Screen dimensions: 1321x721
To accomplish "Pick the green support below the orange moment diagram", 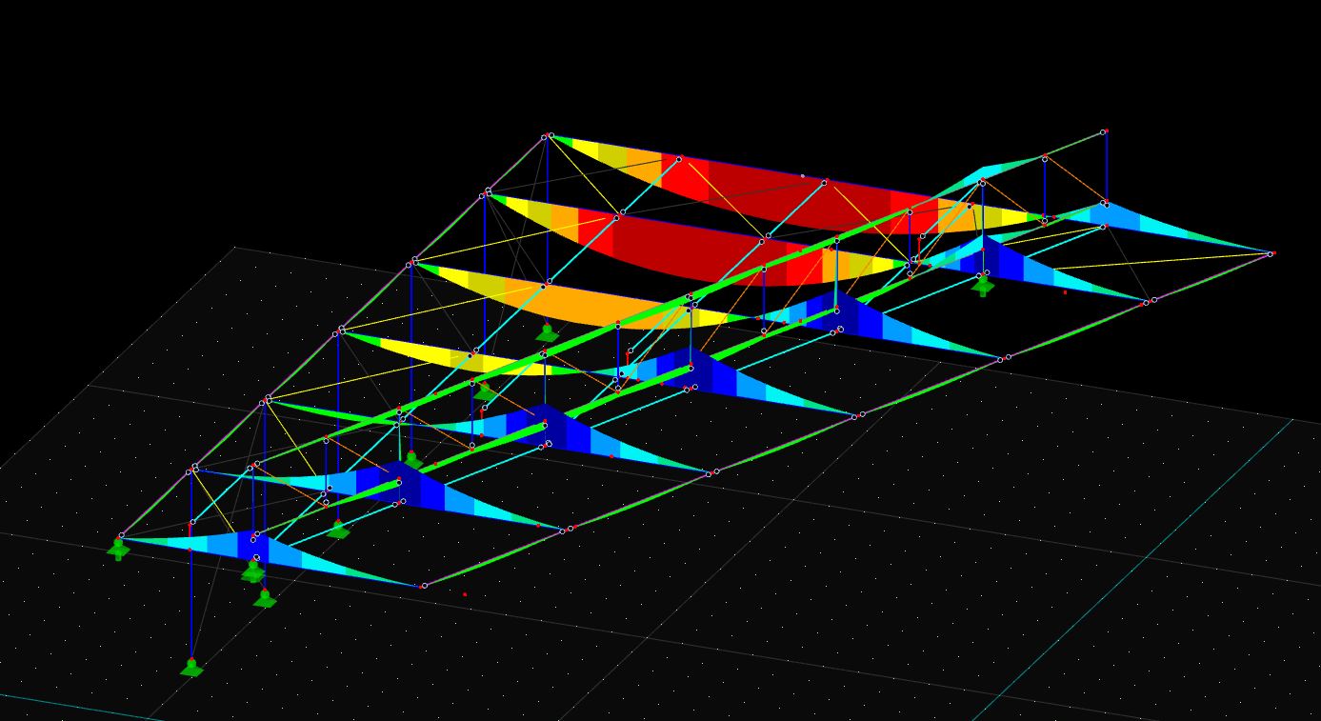I will (x=547, y=333).
